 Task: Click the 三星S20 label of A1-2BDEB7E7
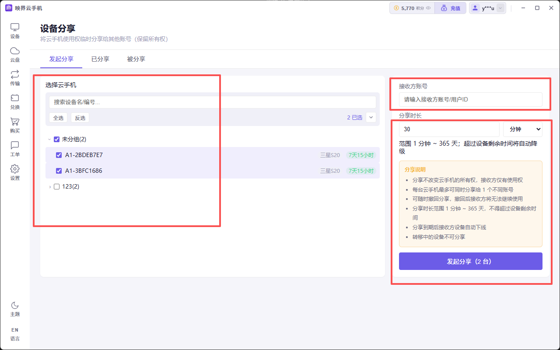click(x=330, y=155)
